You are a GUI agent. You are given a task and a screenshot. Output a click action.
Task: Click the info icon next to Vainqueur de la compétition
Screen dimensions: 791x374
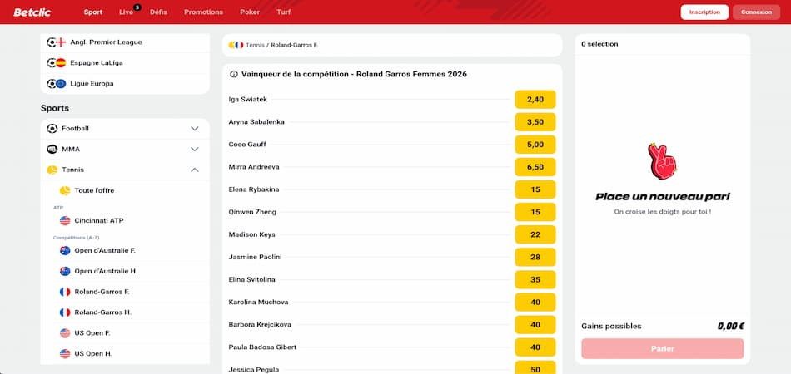[234, 74]
